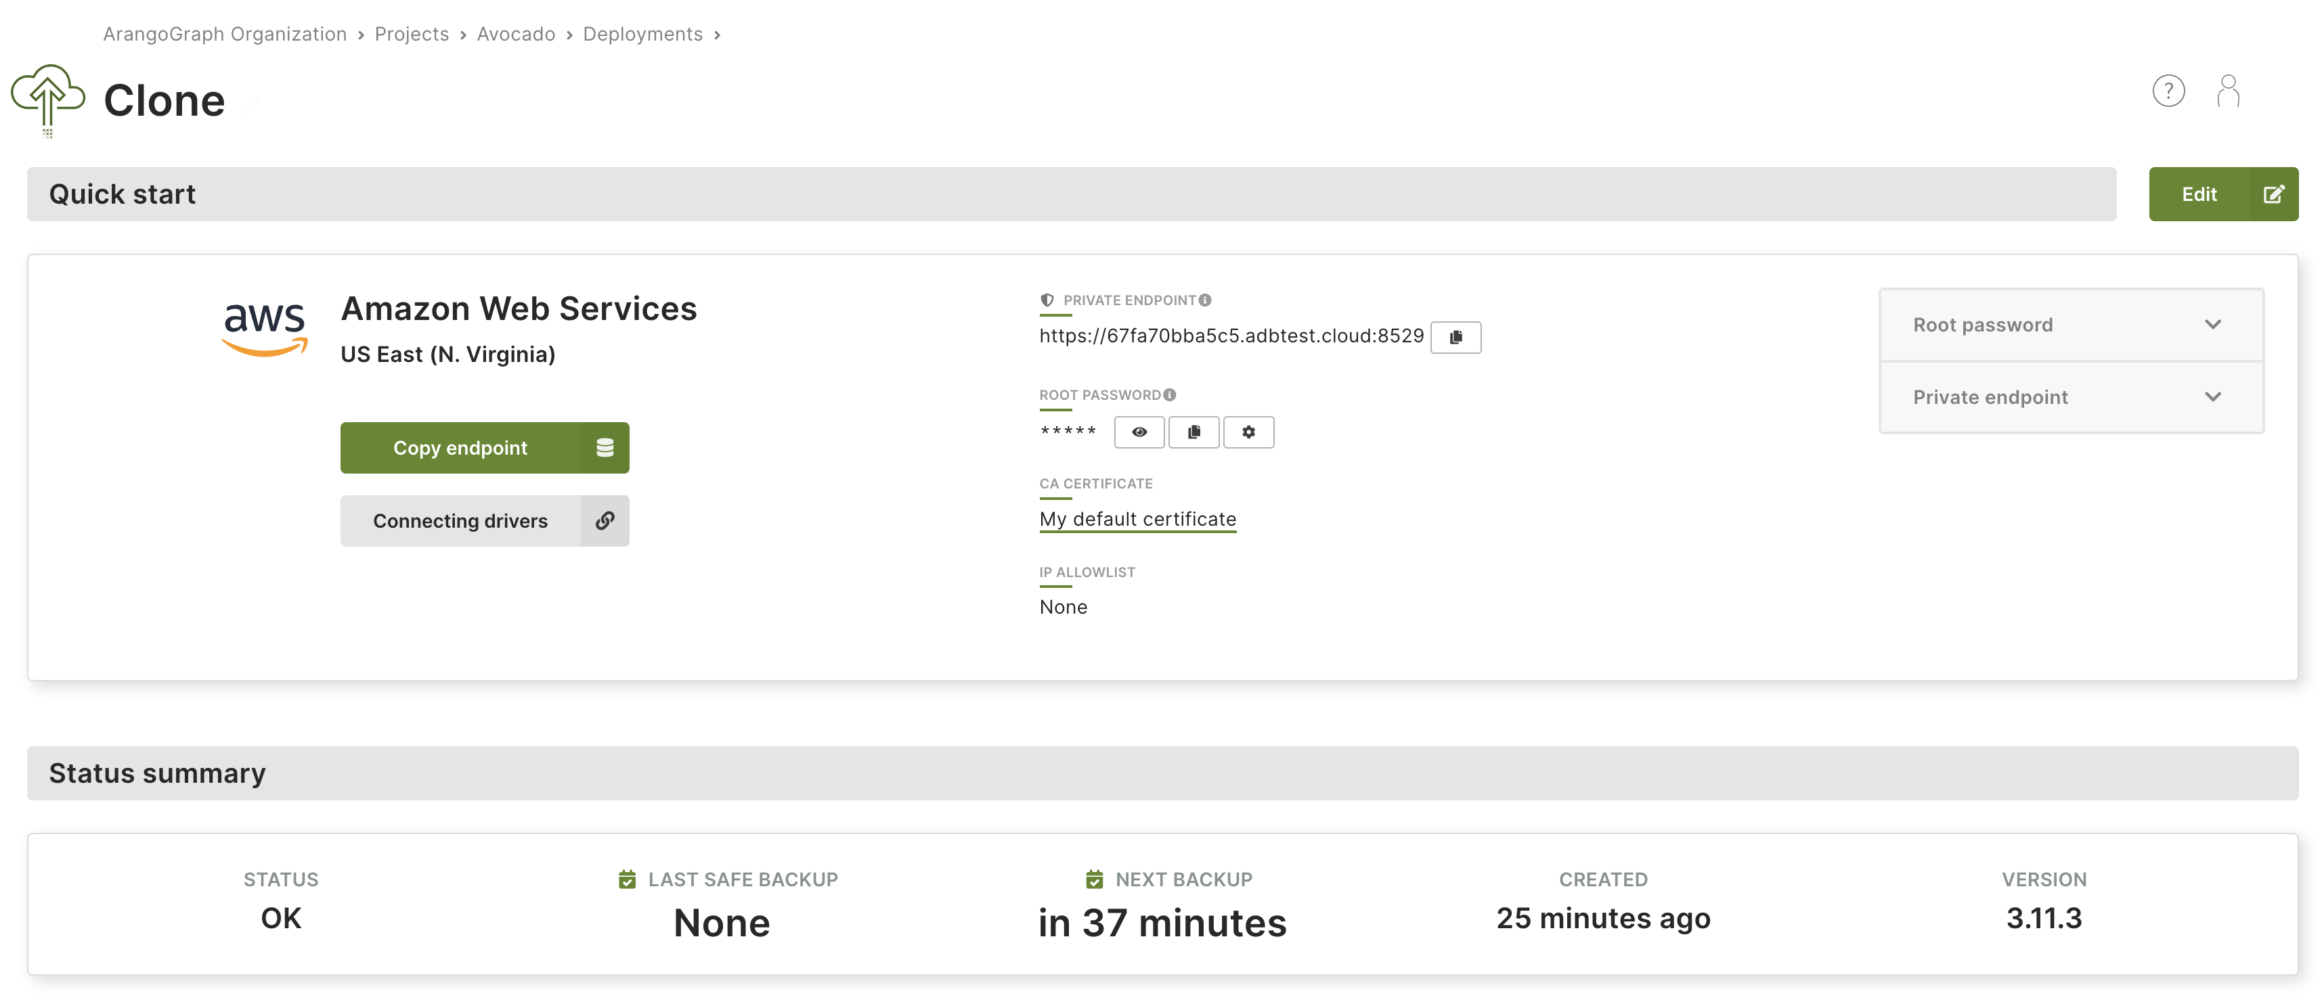Open My default certificate link
The height and width of the screenshot is (1004, 2322).
click(1137, 520)
